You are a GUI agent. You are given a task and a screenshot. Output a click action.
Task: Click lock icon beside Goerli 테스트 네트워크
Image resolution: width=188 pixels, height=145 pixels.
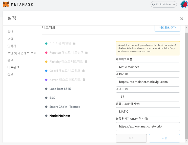pos(83,71)
